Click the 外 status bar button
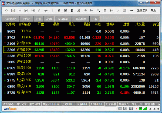The width and height of the screenshot is (162, 113). (131, 108)
